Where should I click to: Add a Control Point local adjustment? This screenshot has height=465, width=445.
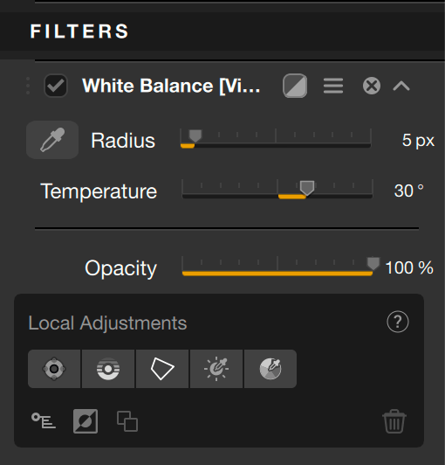(x=54, y=369)
